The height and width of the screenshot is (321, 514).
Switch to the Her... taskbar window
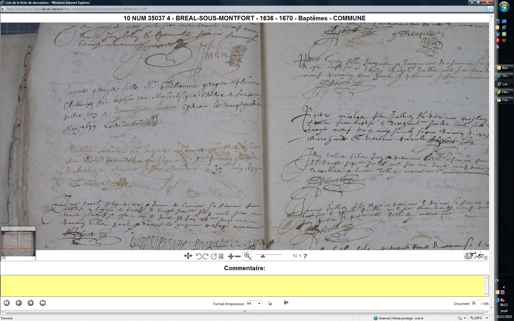(x=504, y=92)
